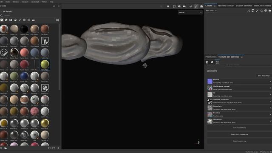Filter assets by materials sphere icon

click(x=2, y=20)
